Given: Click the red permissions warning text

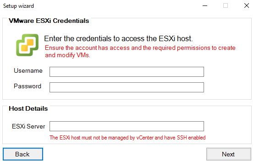Looking at the screenshot, I should click(x=140, y=51).
